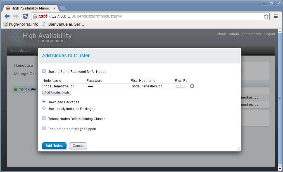Cancel the Add Nodes dialog

(78, 146)
